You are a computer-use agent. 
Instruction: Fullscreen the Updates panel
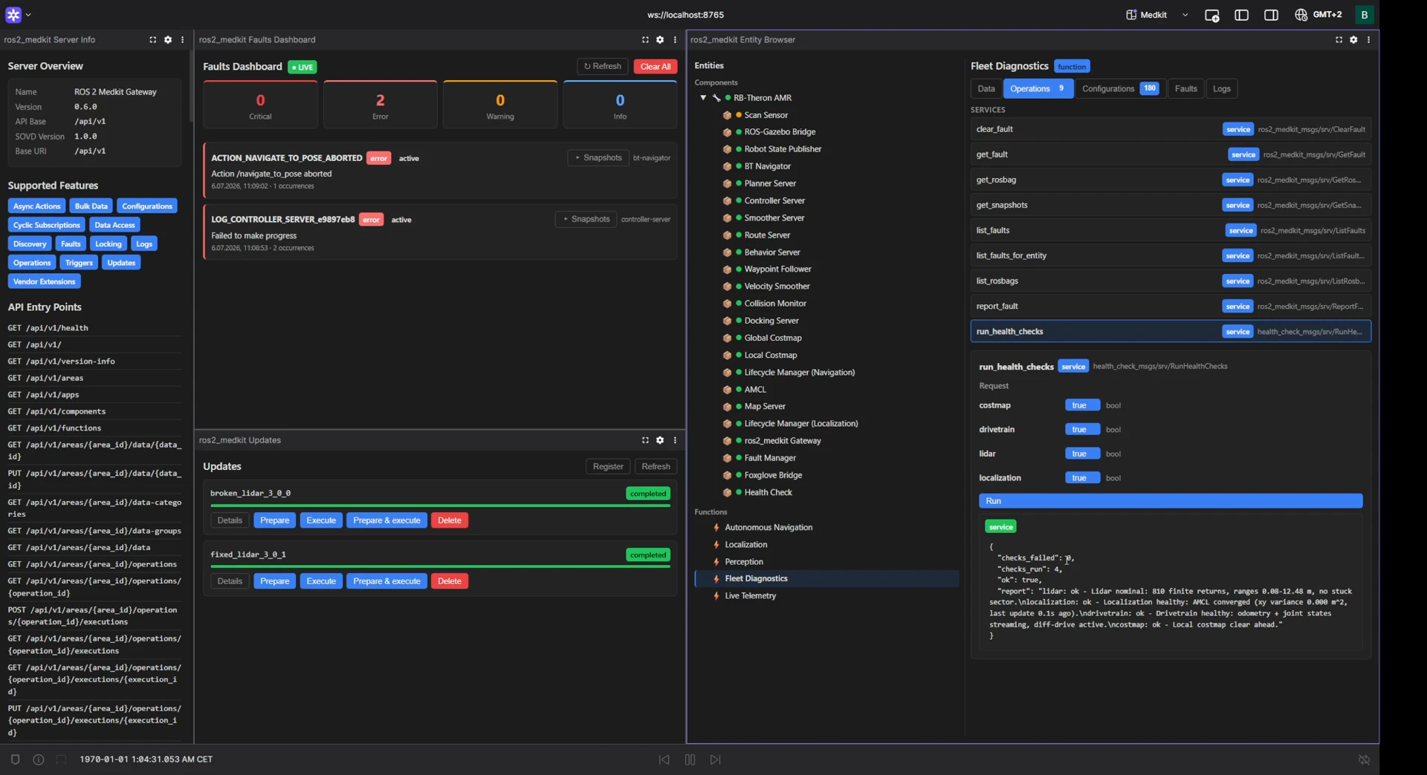pyautogui.click(x=645, y=440)
